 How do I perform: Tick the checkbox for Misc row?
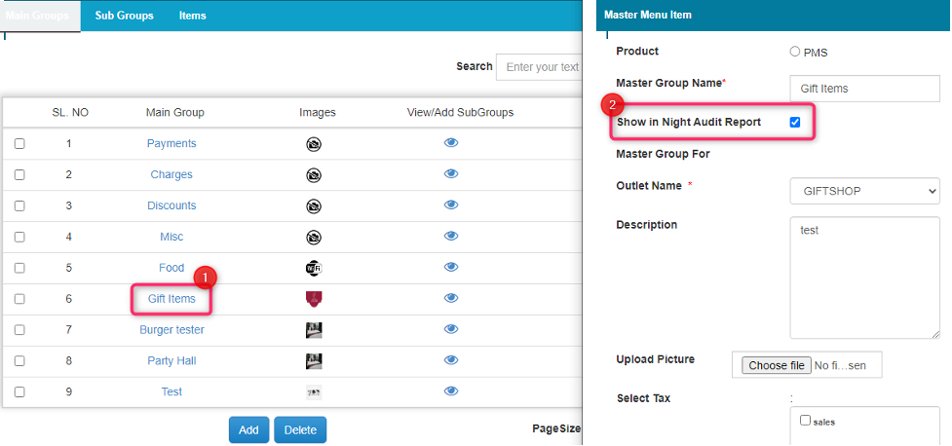(x=19, y=237)
